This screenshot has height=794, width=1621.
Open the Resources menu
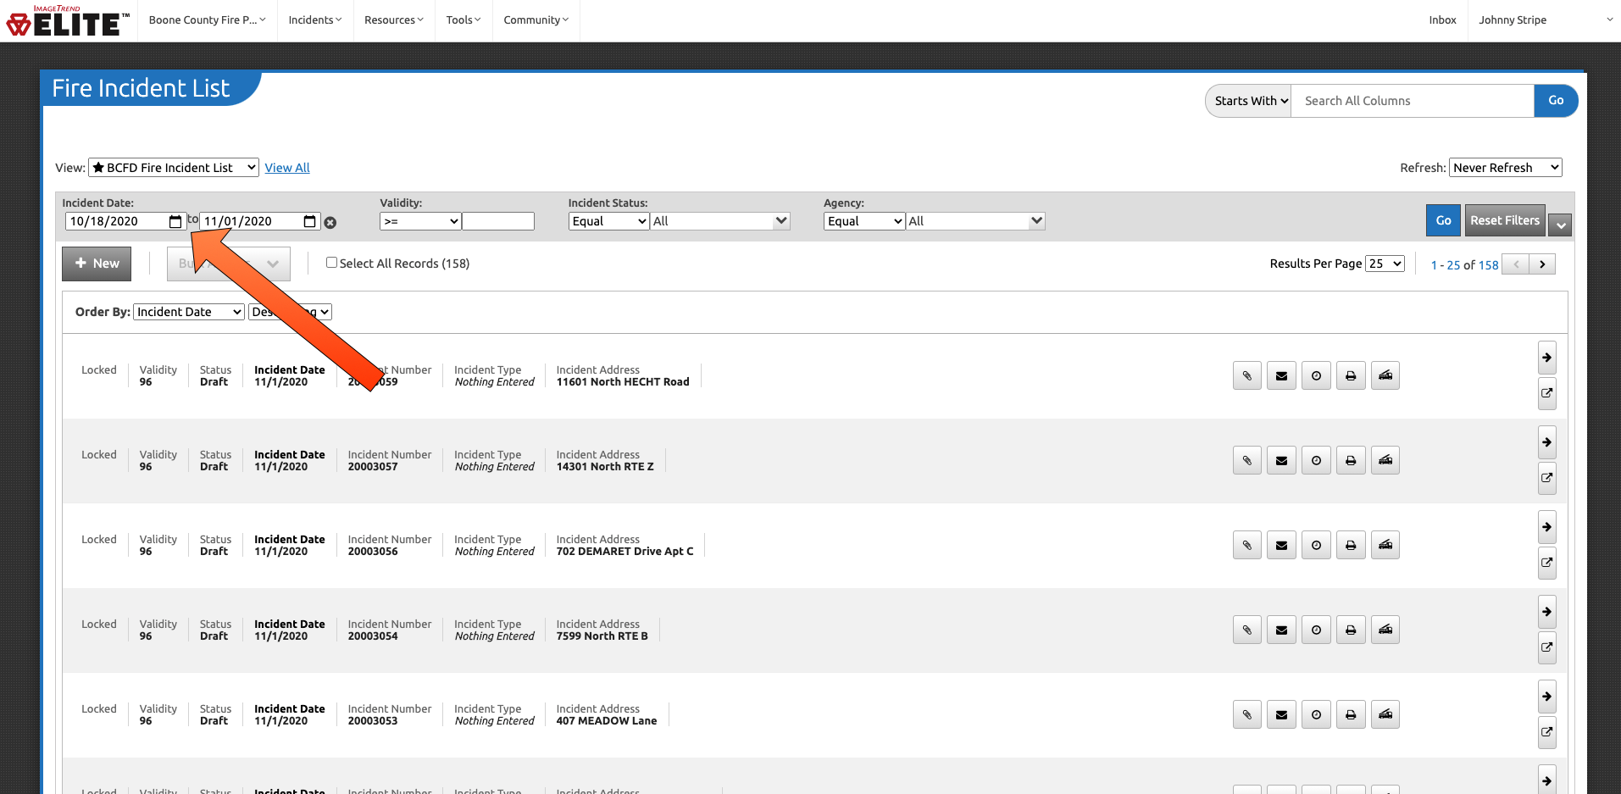pos(393,20)
